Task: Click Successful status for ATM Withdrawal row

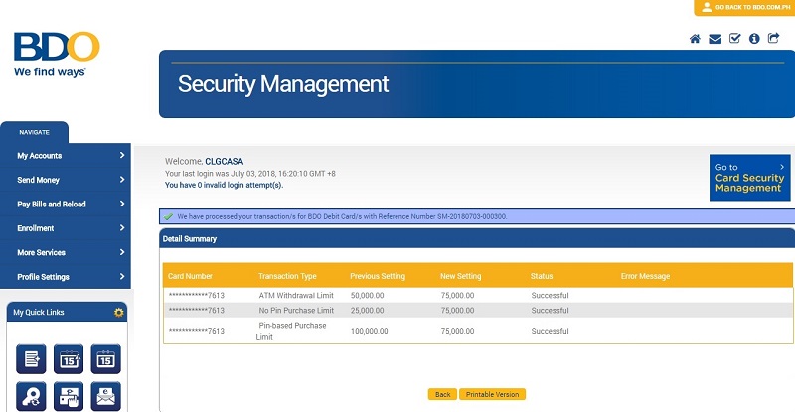Action: [x=551, y=296]
